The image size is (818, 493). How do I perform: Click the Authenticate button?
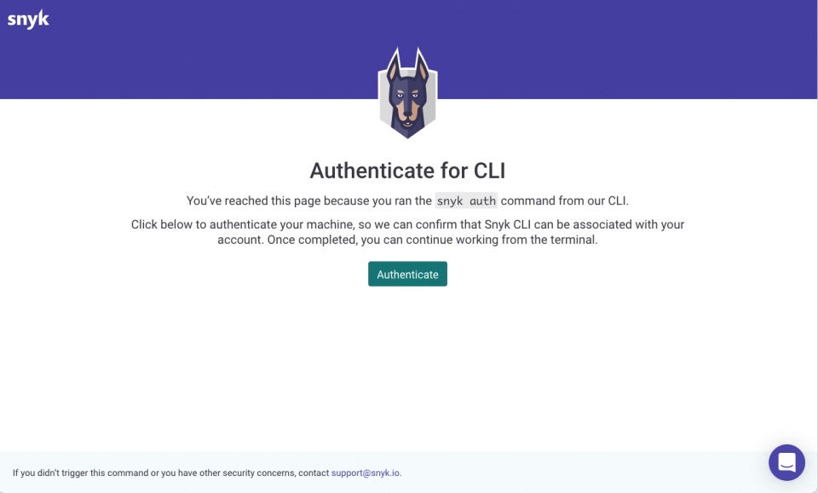point(407,274)
